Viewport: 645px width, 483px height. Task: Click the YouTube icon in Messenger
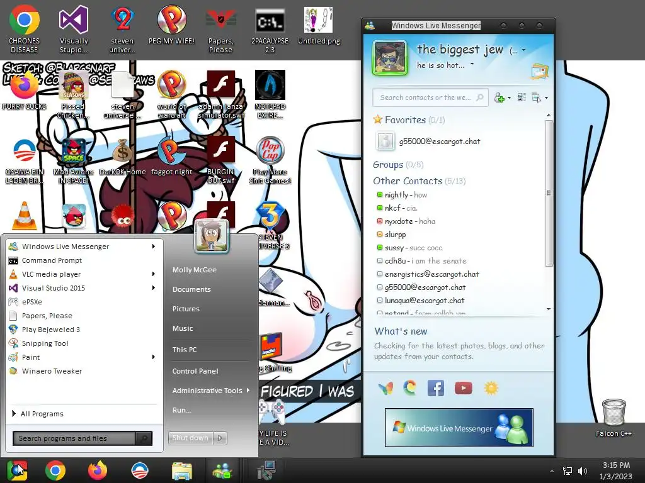pos(463,388)
